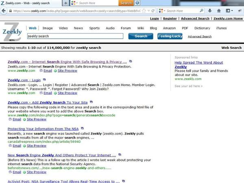
Task: Click the blue Search button
Action: point(141,36)
